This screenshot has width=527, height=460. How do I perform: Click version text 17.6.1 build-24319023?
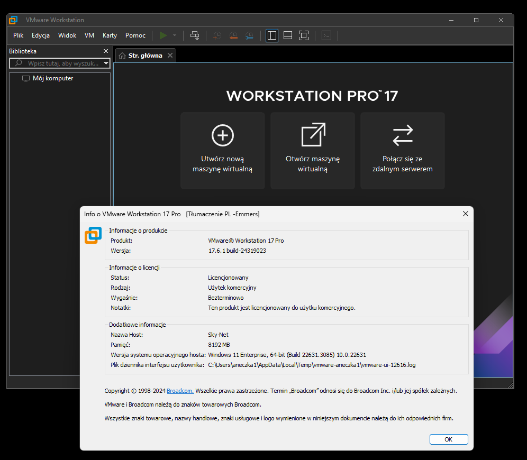pos(237,251)
